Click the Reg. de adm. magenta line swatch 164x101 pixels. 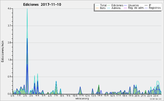tap(125, 8)
